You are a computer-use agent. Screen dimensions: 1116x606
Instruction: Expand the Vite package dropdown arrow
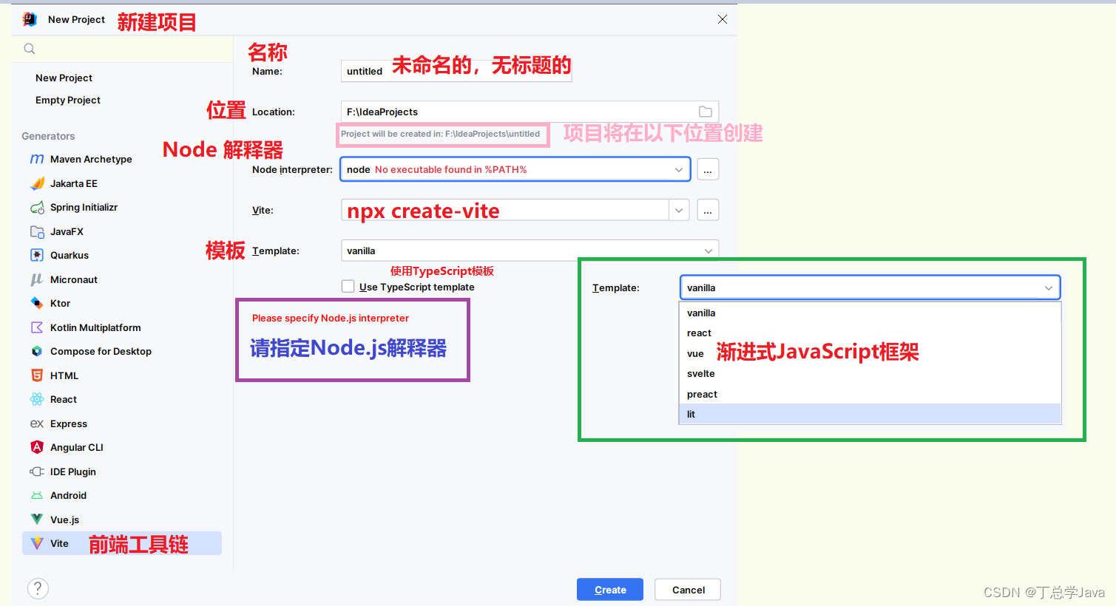[x=679, y=210]
